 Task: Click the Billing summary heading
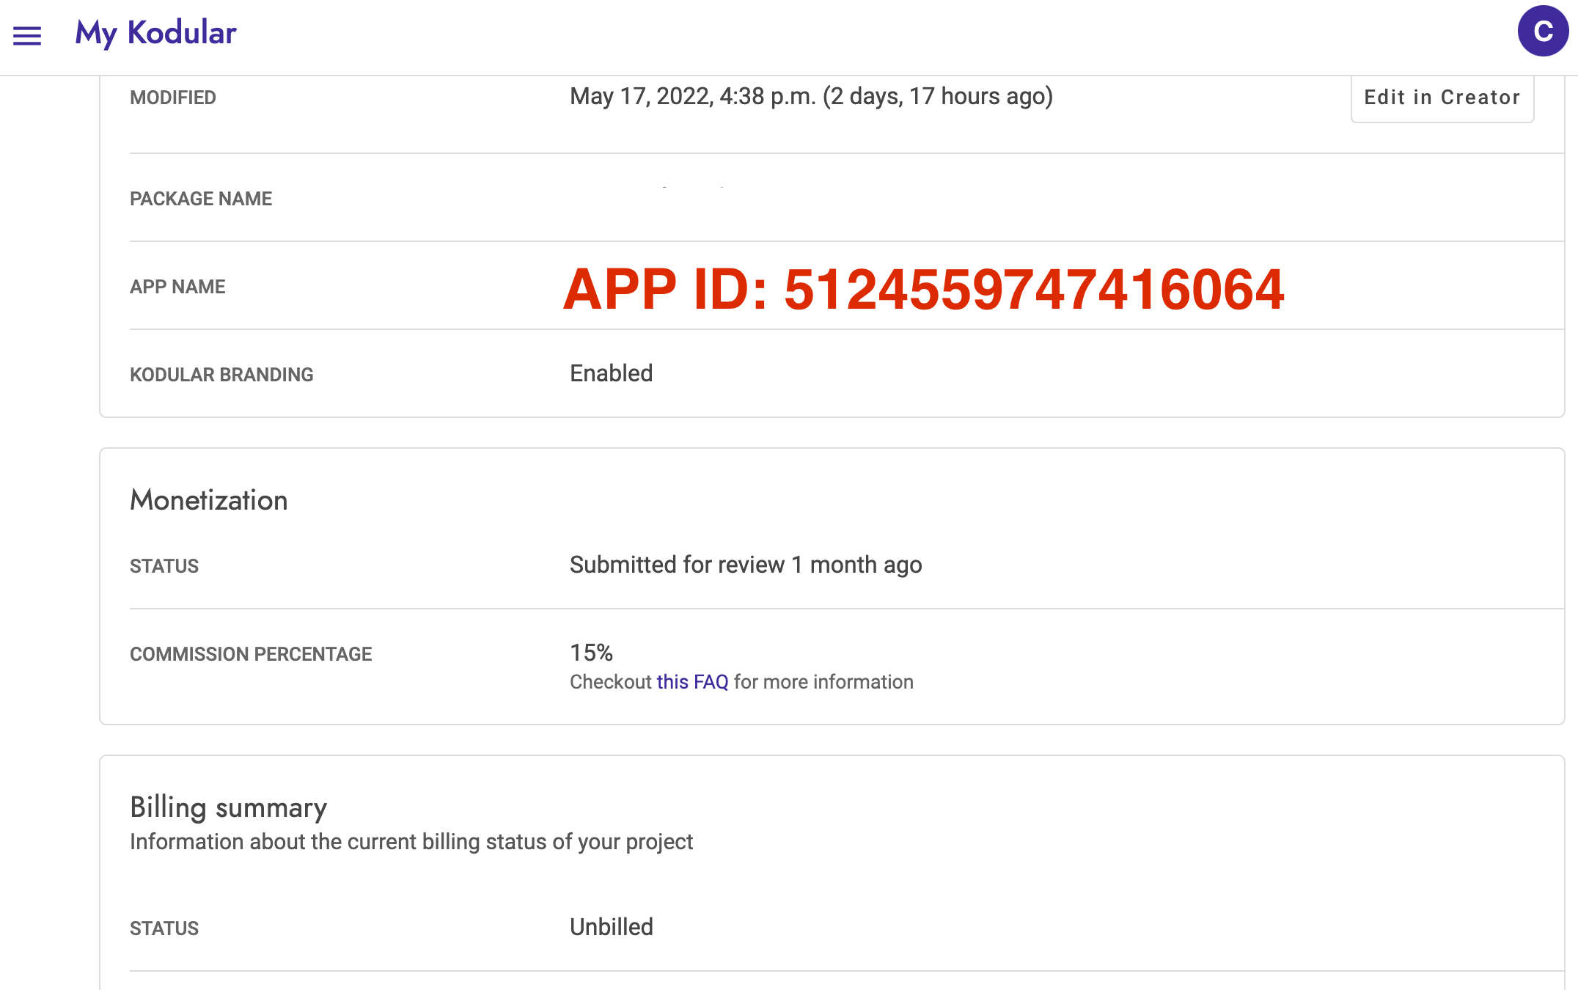229,807
